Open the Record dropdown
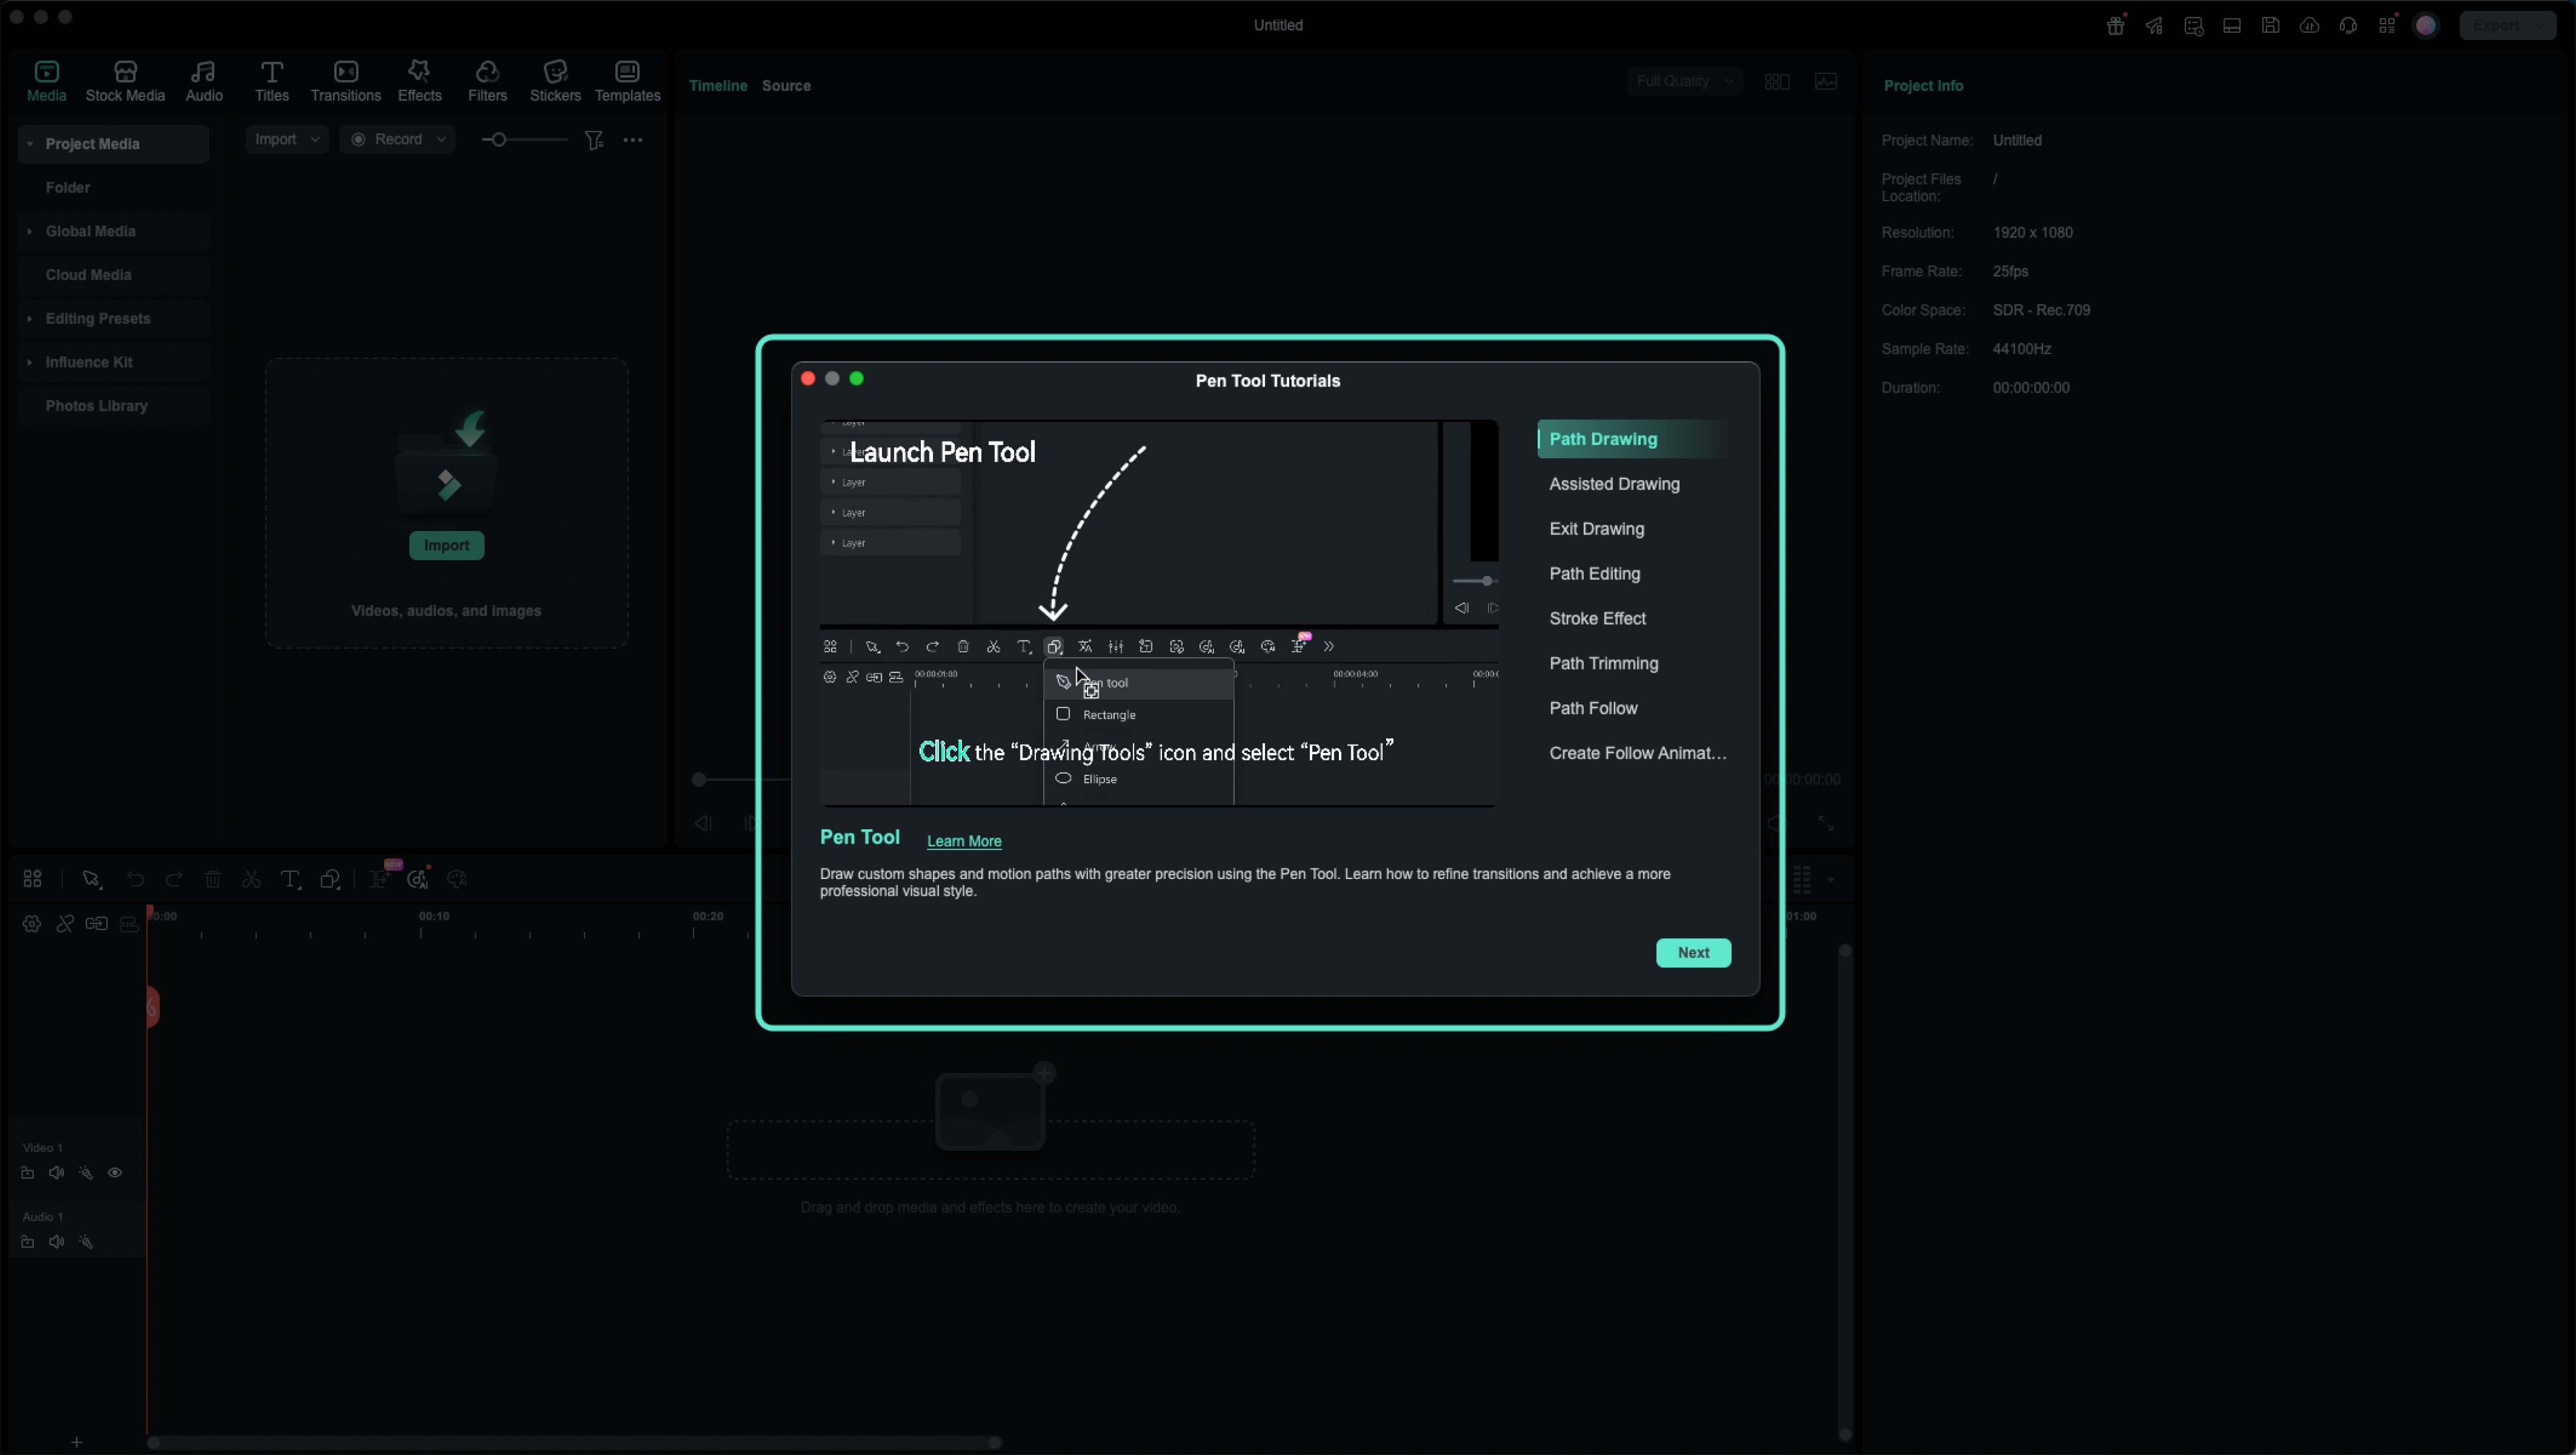This screenshot has height=1455, width=2576. tap(397, 139)
